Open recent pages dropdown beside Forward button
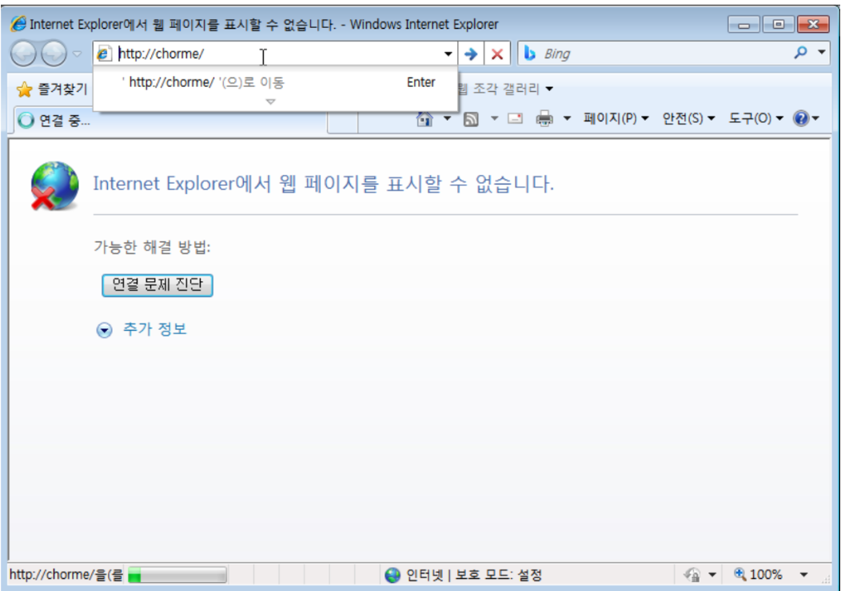This screenshot has width=841, height=591. pyautogui.click(x=78, y=54)
